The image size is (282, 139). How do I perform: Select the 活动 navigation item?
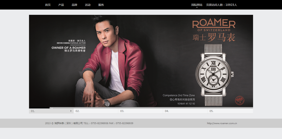[x=88, y=5]
